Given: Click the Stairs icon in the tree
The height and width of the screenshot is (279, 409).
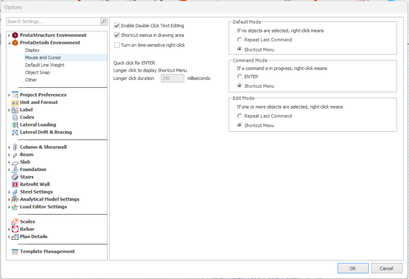Looking at the screenshot, I should coord(15,177).
